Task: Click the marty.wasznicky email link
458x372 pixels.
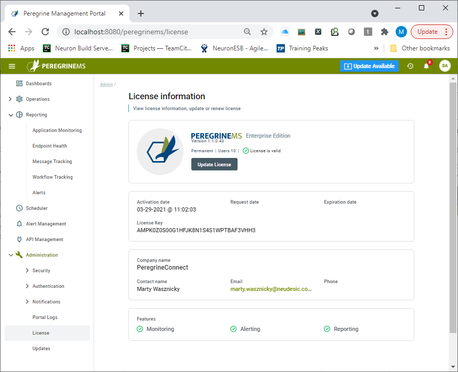Action: coord(271,289)
